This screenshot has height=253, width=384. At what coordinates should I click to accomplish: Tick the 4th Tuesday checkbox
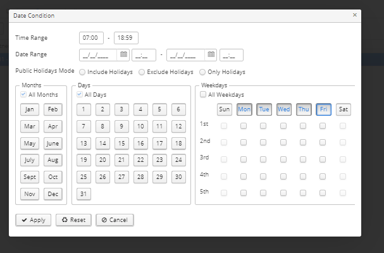coord(263,176)
